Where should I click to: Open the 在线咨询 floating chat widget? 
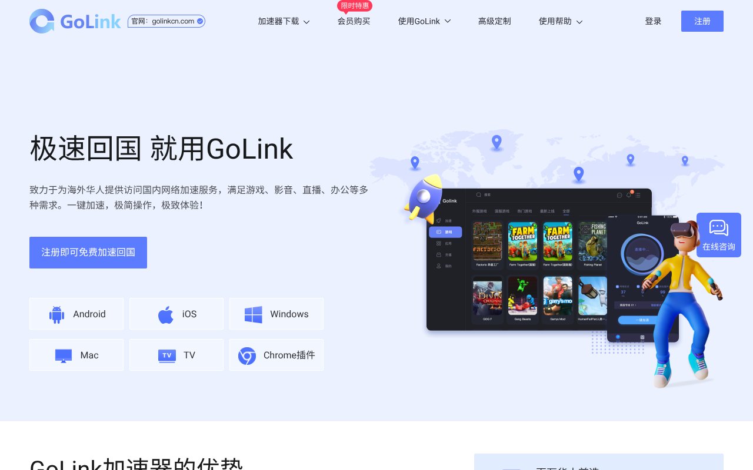click(718, 234)
